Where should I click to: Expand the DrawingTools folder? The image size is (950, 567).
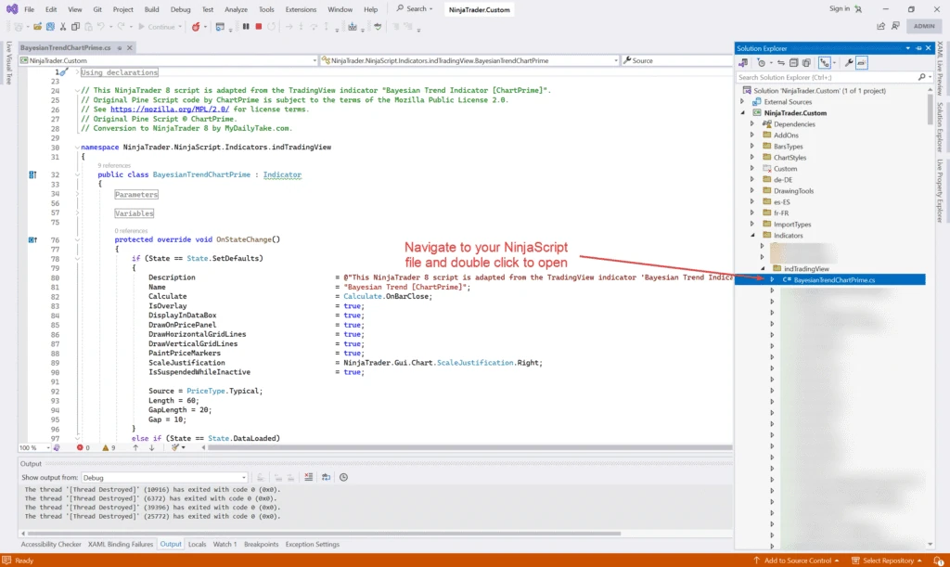752,191
